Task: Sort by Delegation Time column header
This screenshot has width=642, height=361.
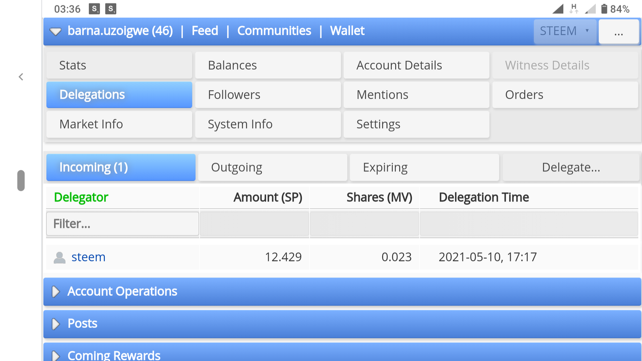Action: pos(484,198)
